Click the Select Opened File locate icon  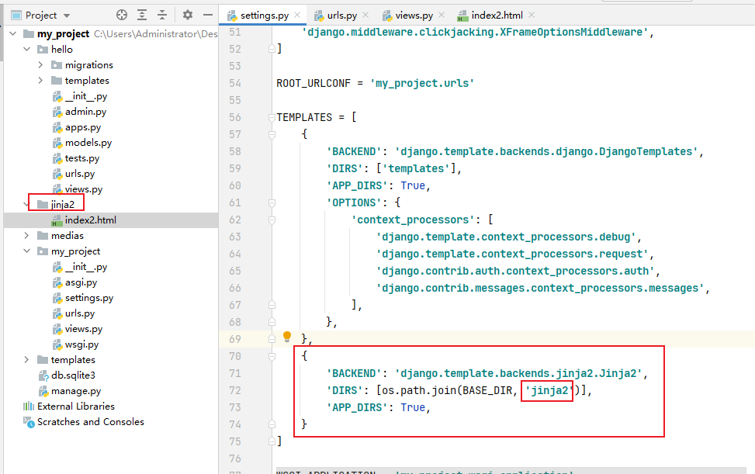pos(122,16)
